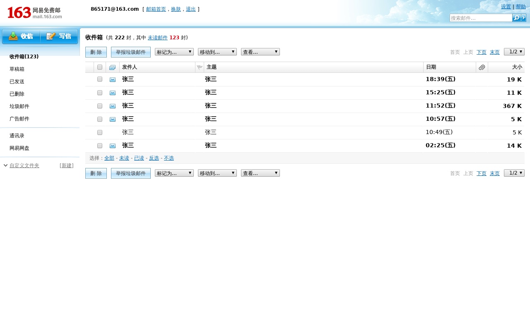Open advanced search arrow next to search
Image resolution: width=530 pixels, height=331 pixels.
(x=524, y=18)
